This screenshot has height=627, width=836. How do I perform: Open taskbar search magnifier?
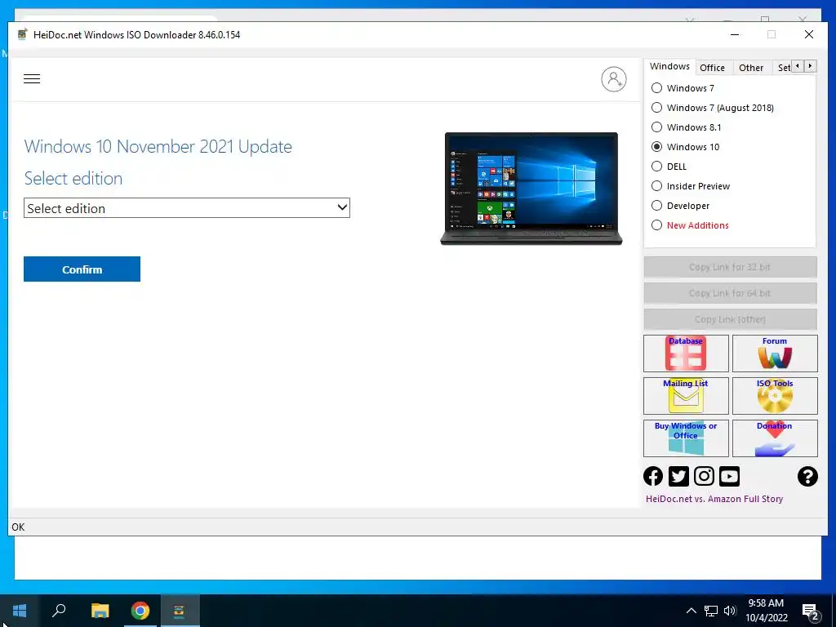[x=59, y=611]
